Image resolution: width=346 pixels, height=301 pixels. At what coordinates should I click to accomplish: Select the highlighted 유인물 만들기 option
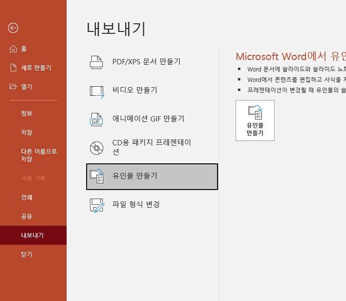click(152, 177)
